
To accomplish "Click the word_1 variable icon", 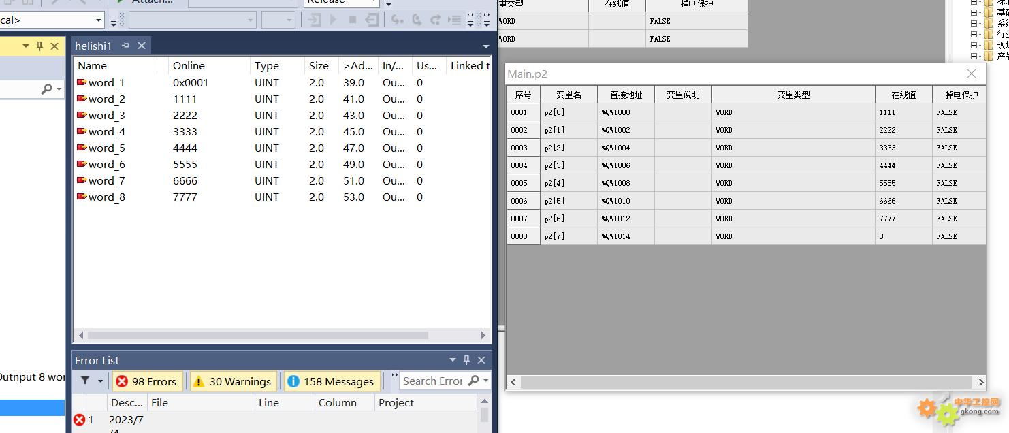I will click(x=82, y=82).
